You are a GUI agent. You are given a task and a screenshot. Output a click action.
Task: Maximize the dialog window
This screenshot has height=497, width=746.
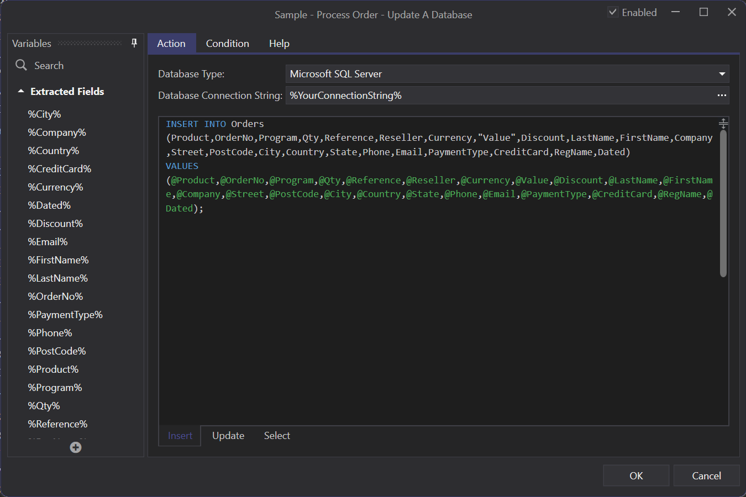(x=703, y=12)
